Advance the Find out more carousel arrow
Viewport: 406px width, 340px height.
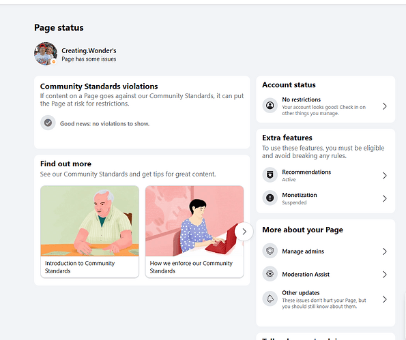coord(244,232)
